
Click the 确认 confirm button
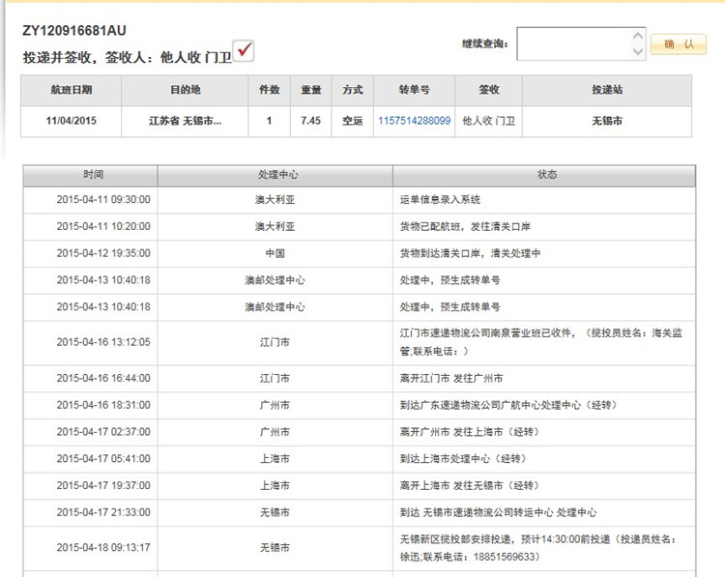click(x=678, y=44)
